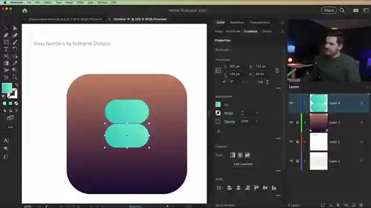Select the Paintbrush tool
371x208 pixels.
coord(15,42)
